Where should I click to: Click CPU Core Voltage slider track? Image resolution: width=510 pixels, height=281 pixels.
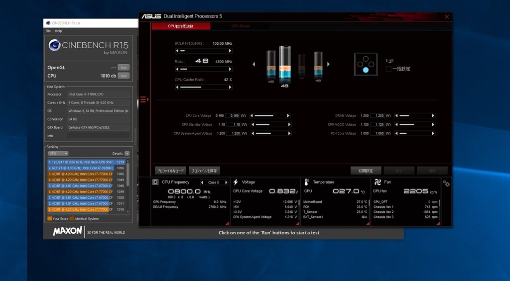point(270,116)
